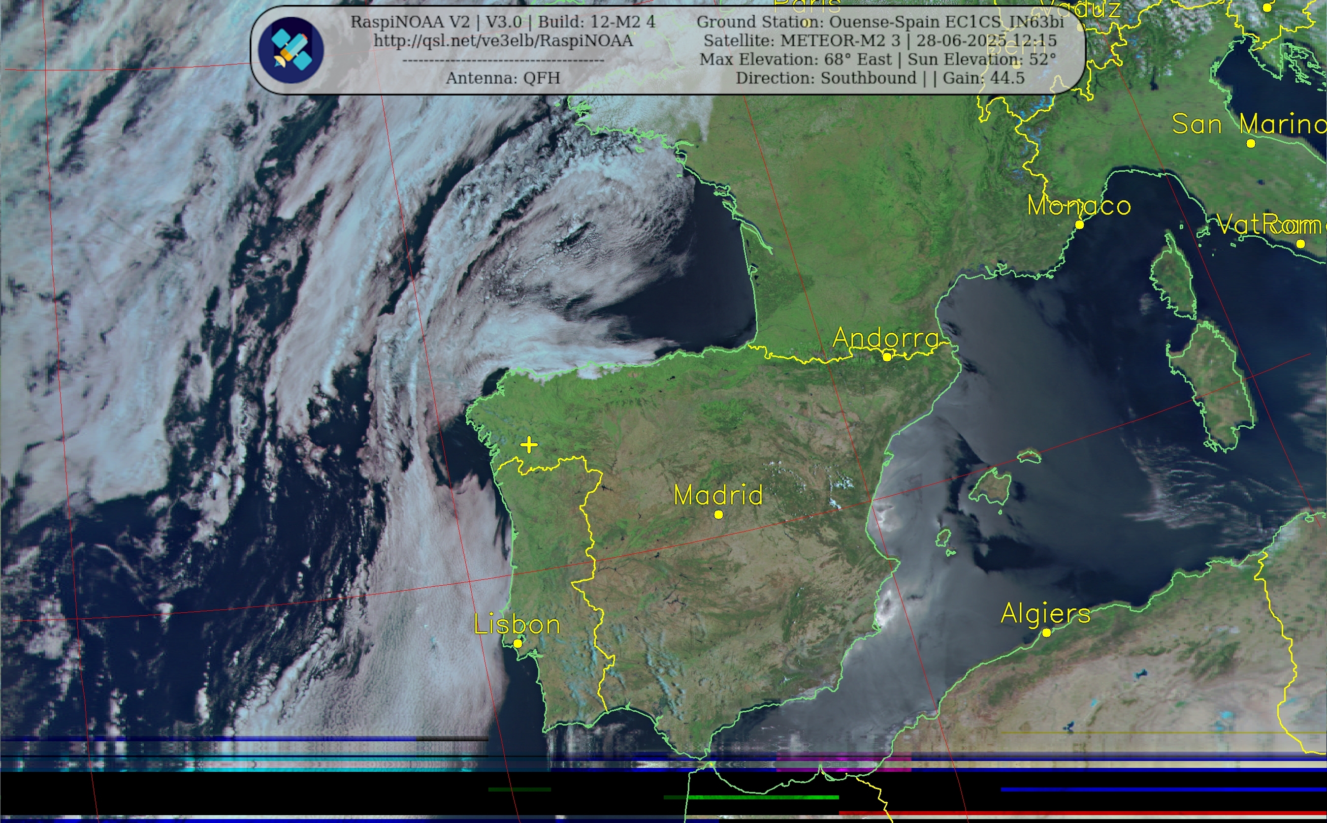This screenshot has width=1327, height=823.
Task: Click the Madrid yellow dot marker
Action: [718, 514]
